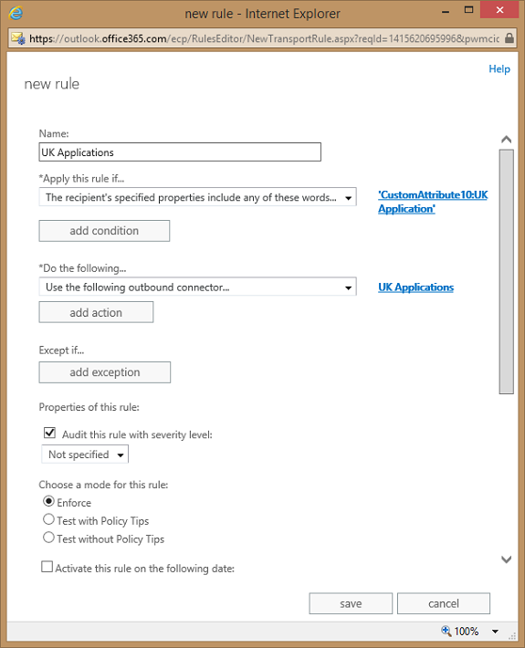Uncheck Audit this rule with severity level
This screenshot has height=648, width=525.
49,433
